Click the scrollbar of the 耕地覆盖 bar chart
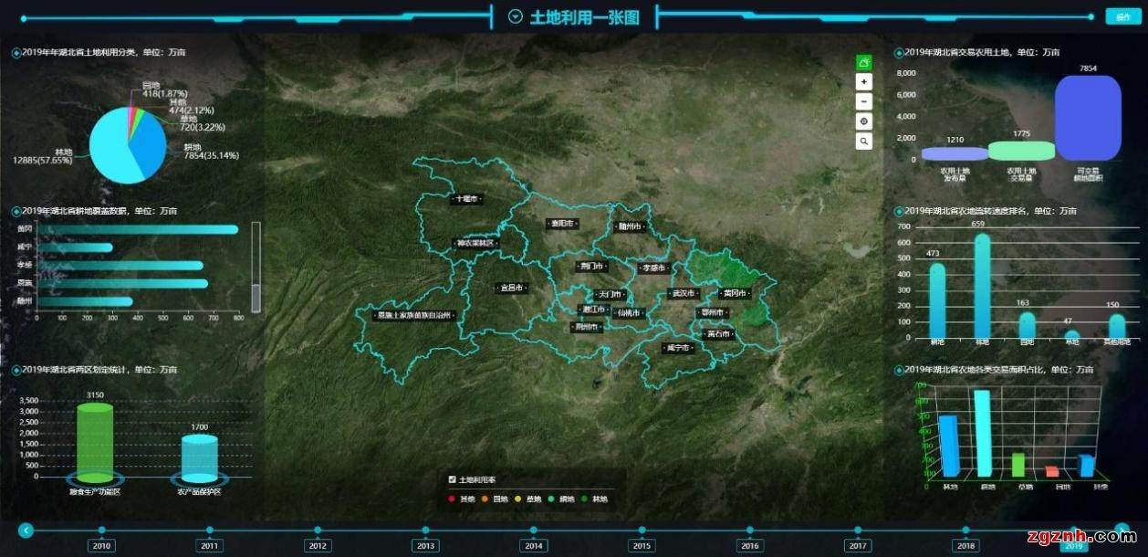 [256, 295]
